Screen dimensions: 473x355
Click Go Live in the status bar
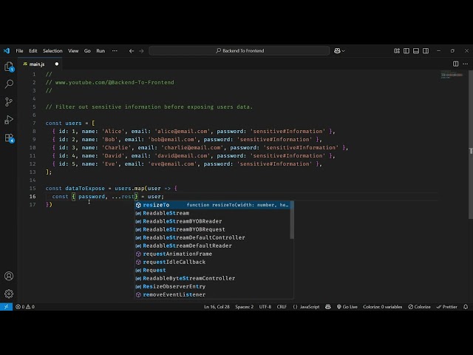[347, 307]
